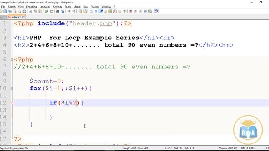Click the Paste clipboard icon
Screen dimensions: 269x151
[x=40, y=11]
